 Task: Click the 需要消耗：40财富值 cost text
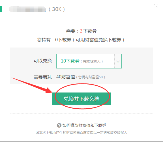54,77
